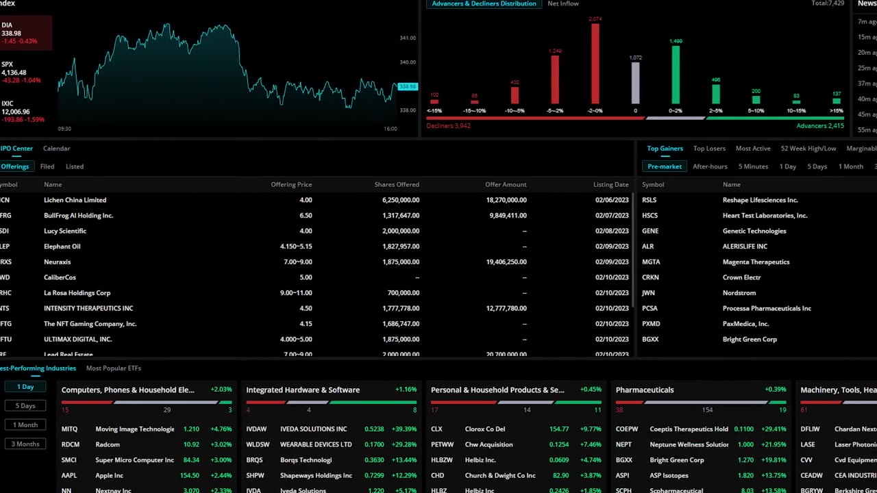Viewport: 877px width, 493px height.
Task: Select IVDAW IVEDA SOLUTIONS row
Action: click(x=332, y=429)
